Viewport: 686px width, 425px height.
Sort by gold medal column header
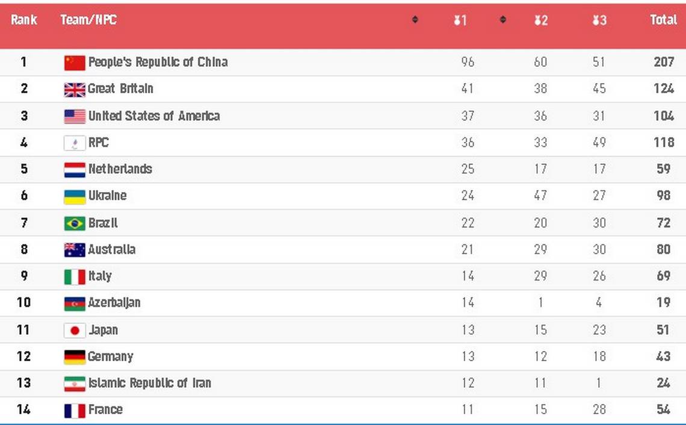click(x=460, y=20)
